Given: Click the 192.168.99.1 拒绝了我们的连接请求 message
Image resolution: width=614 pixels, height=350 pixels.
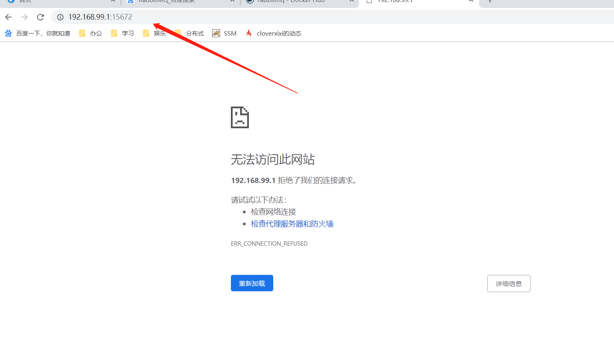Looking at the screenshot, I should 294,181.
